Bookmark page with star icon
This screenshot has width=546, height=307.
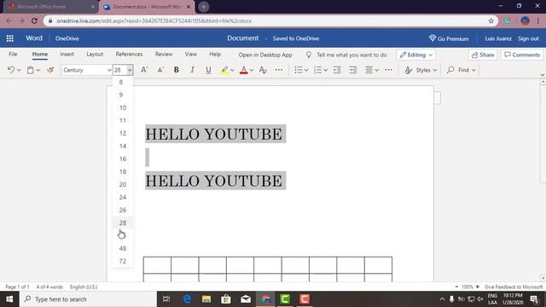(x=491, y=20)
